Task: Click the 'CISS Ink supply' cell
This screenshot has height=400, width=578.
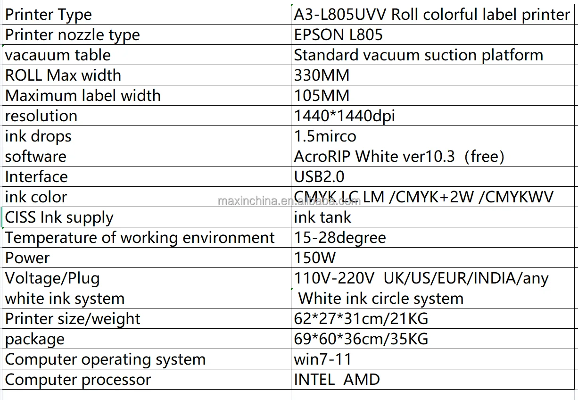Action: tap(59, 217)
